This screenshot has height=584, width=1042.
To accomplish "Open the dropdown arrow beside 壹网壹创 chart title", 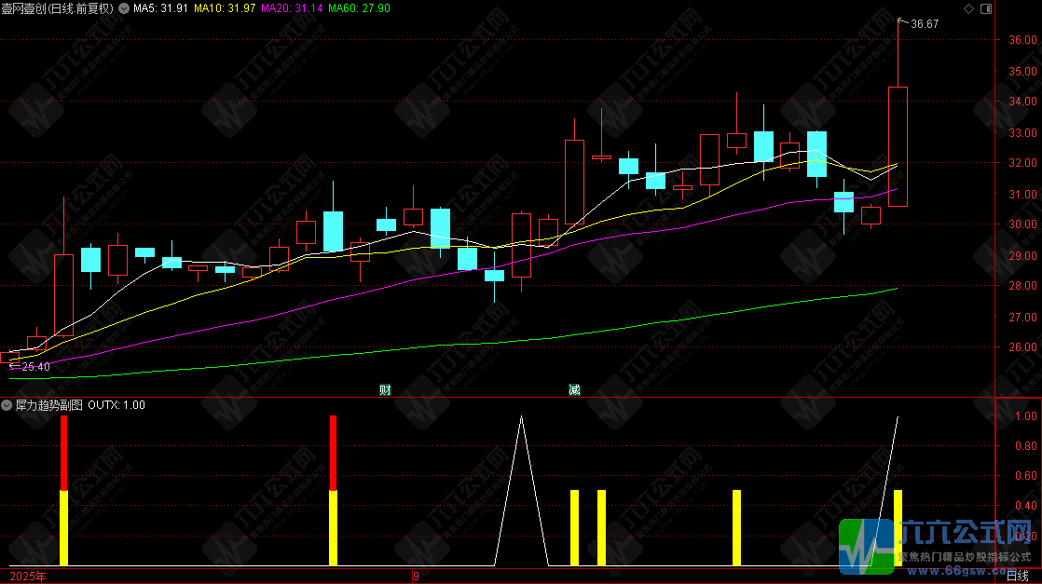I will (124, 8).
